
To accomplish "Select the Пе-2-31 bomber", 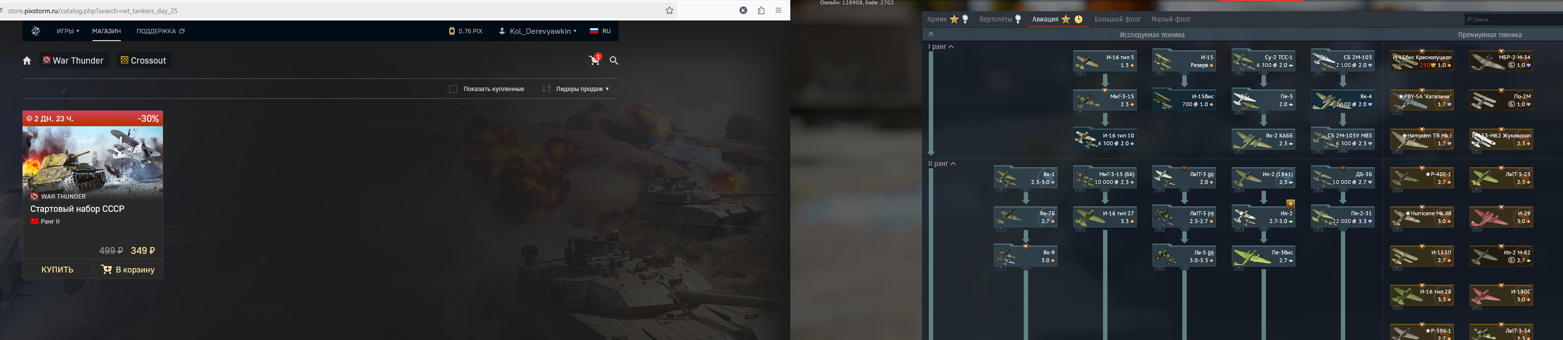I will pyautogui.click(x=1343, y=218).
